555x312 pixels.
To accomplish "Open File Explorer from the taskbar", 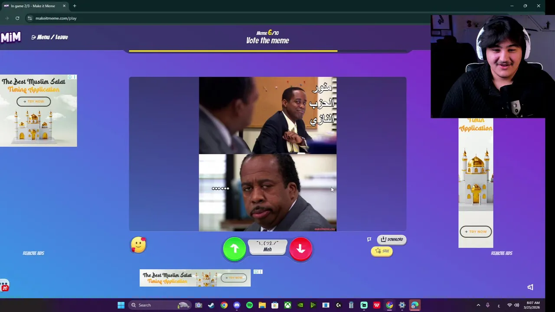I will (x=262, y=305).
